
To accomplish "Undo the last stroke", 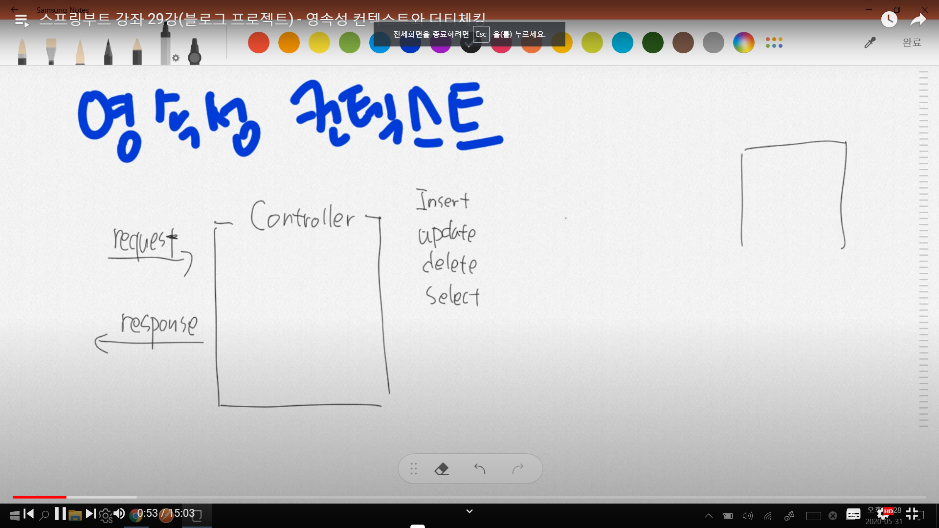I will click(x=480, y=469).
